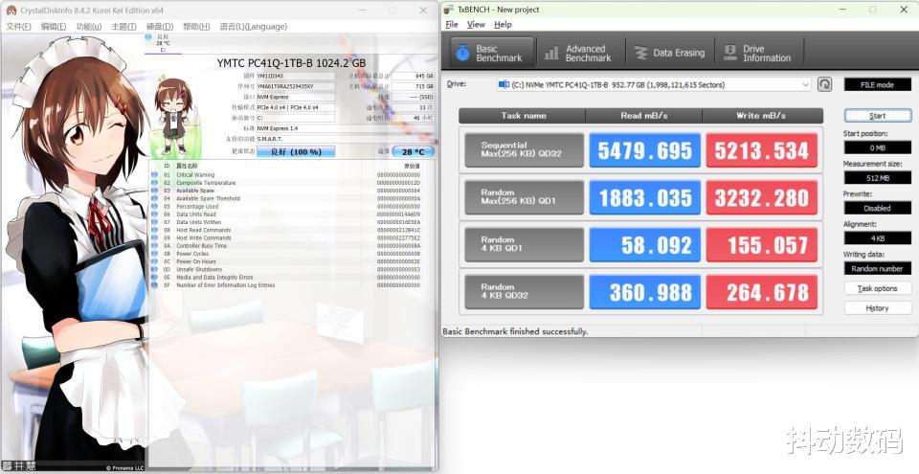Open CrystalDiskInfo 帮助(H) menu
Screen dimensions: 919x474
(196, 27)
